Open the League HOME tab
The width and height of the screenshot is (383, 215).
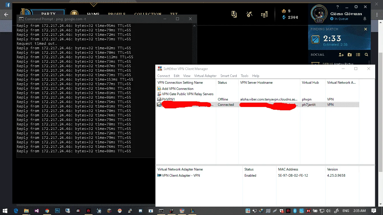(93, 14)
